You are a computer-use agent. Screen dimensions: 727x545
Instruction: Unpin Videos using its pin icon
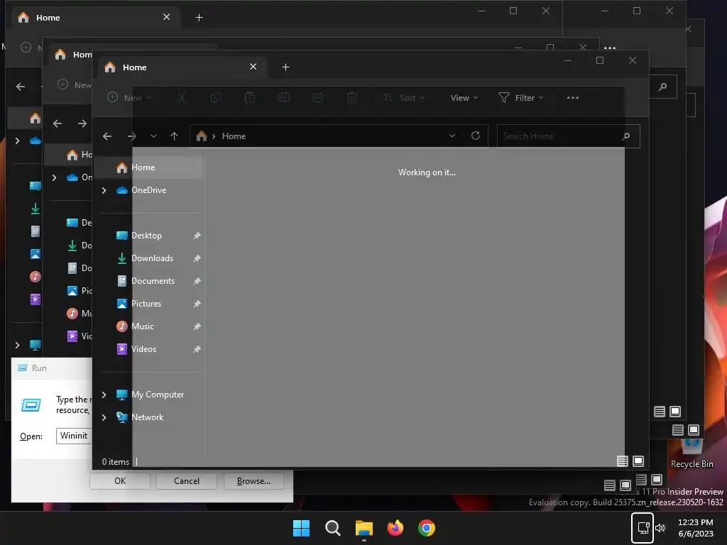[x=197, y=349]
